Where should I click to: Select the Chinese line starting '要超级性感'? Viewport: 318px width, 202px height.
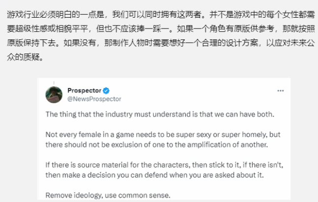[x=161, y=29]
